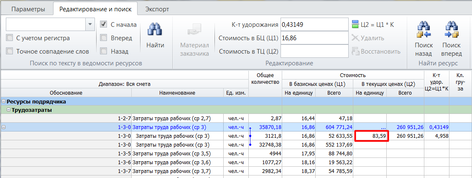Screen dimensions: 472x178
Task: Click the Материал заказчика hand icon
Action: (x=194, y=30)
